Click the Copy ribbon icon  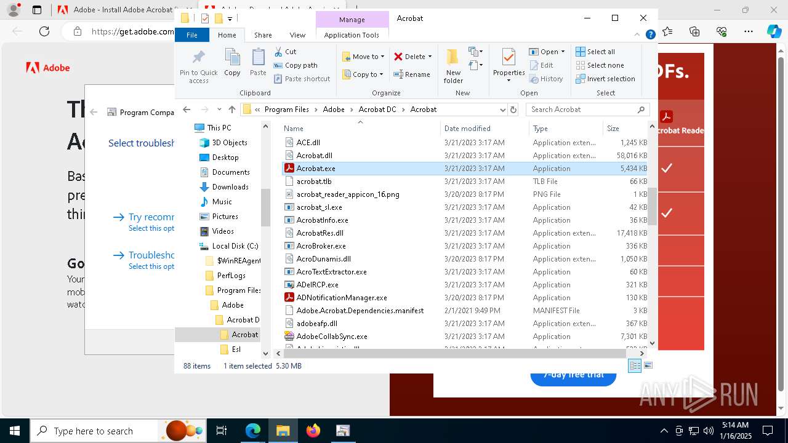point(232,63)
